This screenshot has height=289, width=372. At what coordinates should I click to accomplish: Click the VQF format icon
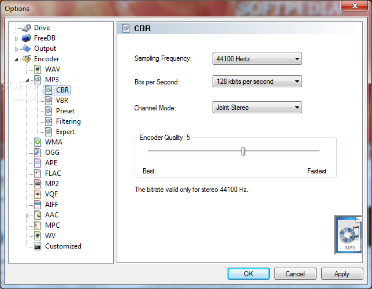(38, 194)
